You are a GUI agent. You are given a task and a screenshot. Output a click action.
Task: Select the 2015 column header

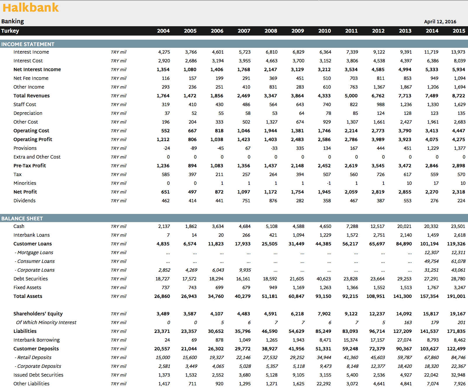click(x=459, y=31)
